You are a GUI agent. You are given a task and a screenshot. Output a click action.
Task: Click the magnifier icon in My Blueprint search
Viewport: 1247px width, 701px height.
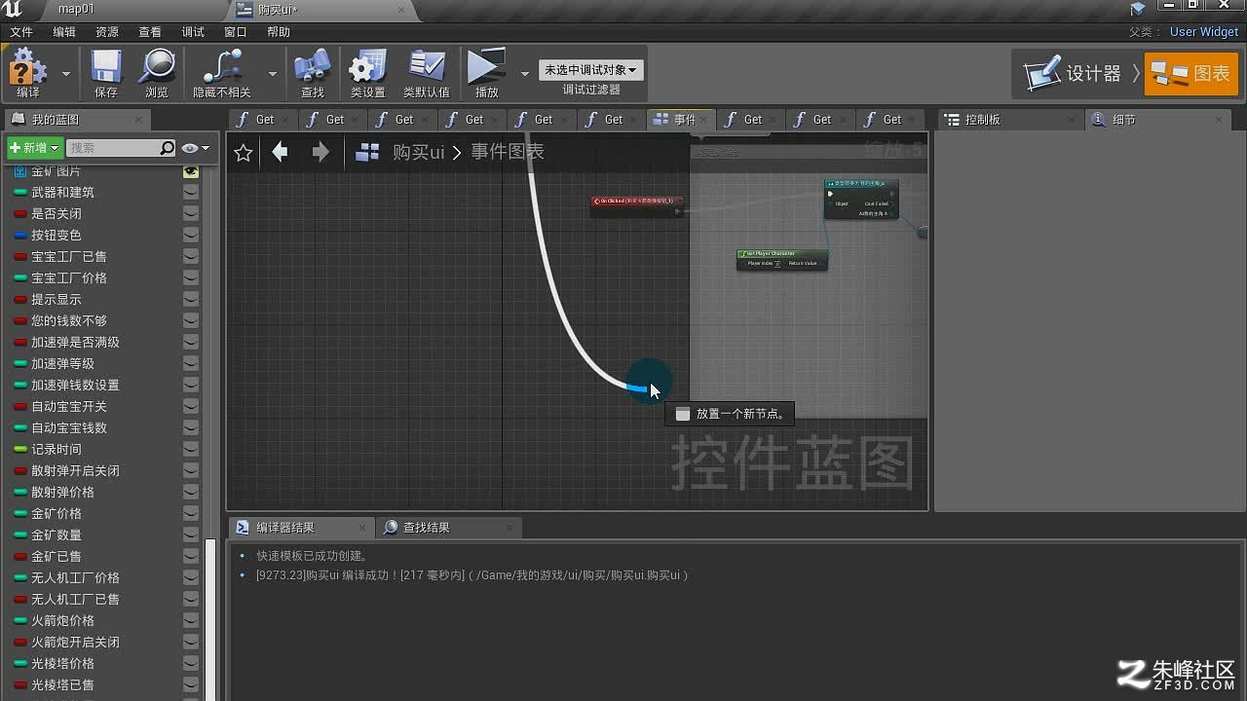[168, 148]
